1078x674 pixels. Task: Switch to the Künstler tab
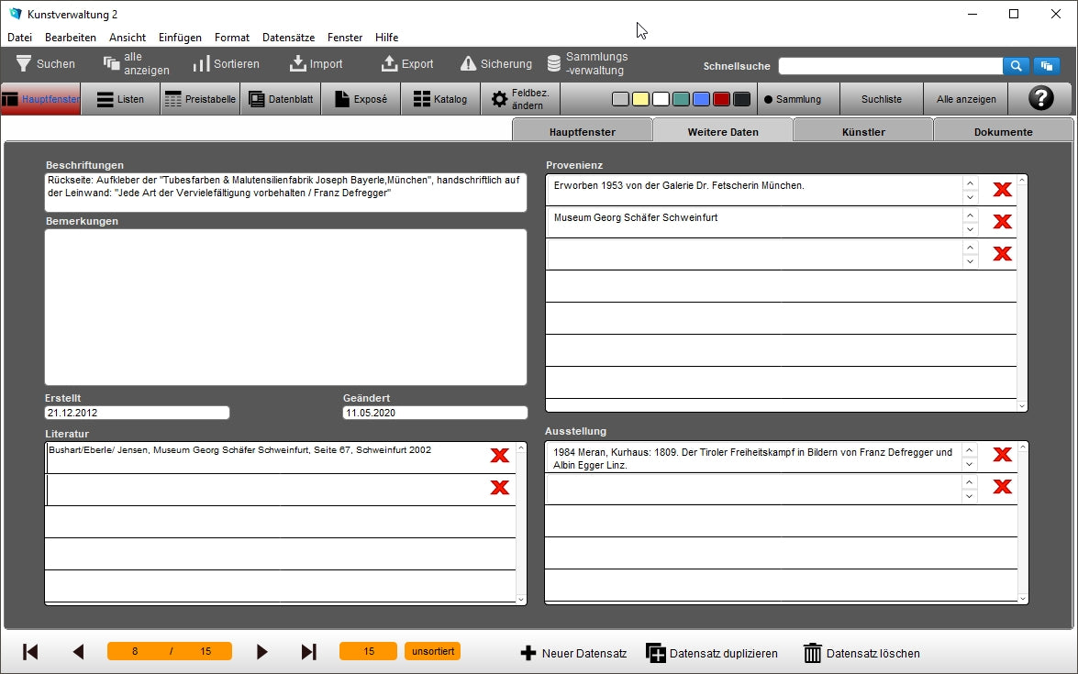(x=862, y=131)
